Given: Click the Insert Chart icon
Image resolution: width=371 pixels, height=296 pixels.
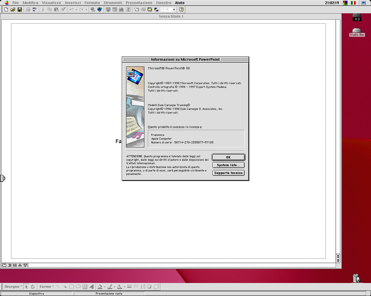Looking at the screenshot, I should coord(121,10).
